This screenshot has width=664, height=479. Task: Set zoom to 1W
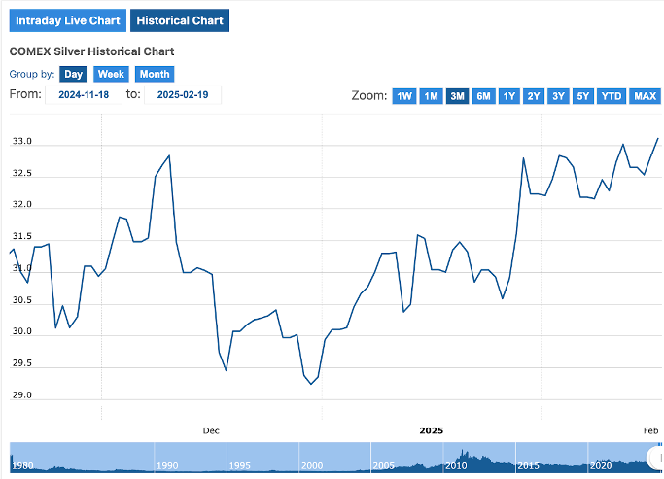click(x=404, y=96)
